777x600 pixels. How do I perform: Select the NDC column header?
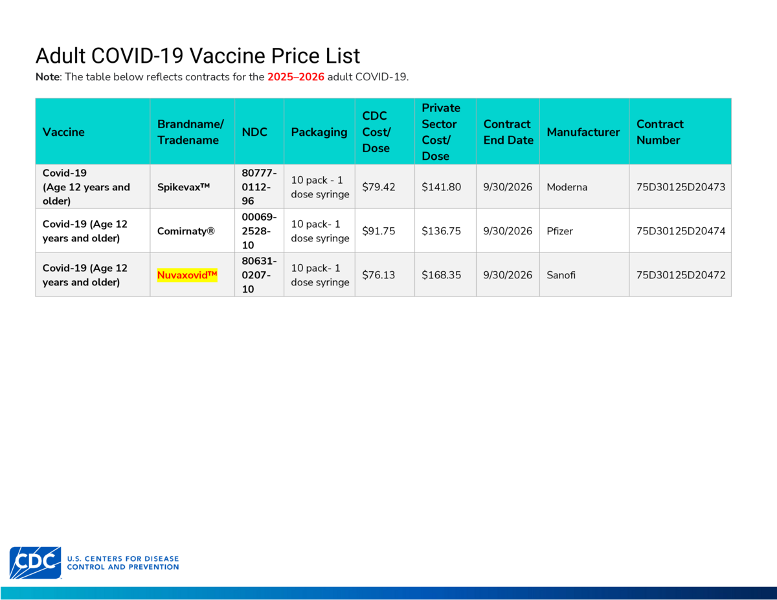[x=259, y=131]
